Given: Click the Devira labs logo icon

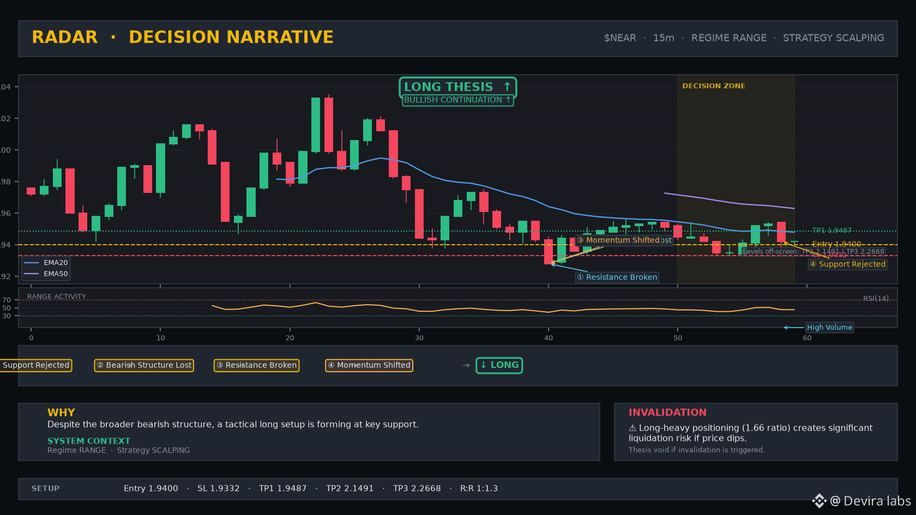Looking at the screenshot, I should [x=819, y=501].
